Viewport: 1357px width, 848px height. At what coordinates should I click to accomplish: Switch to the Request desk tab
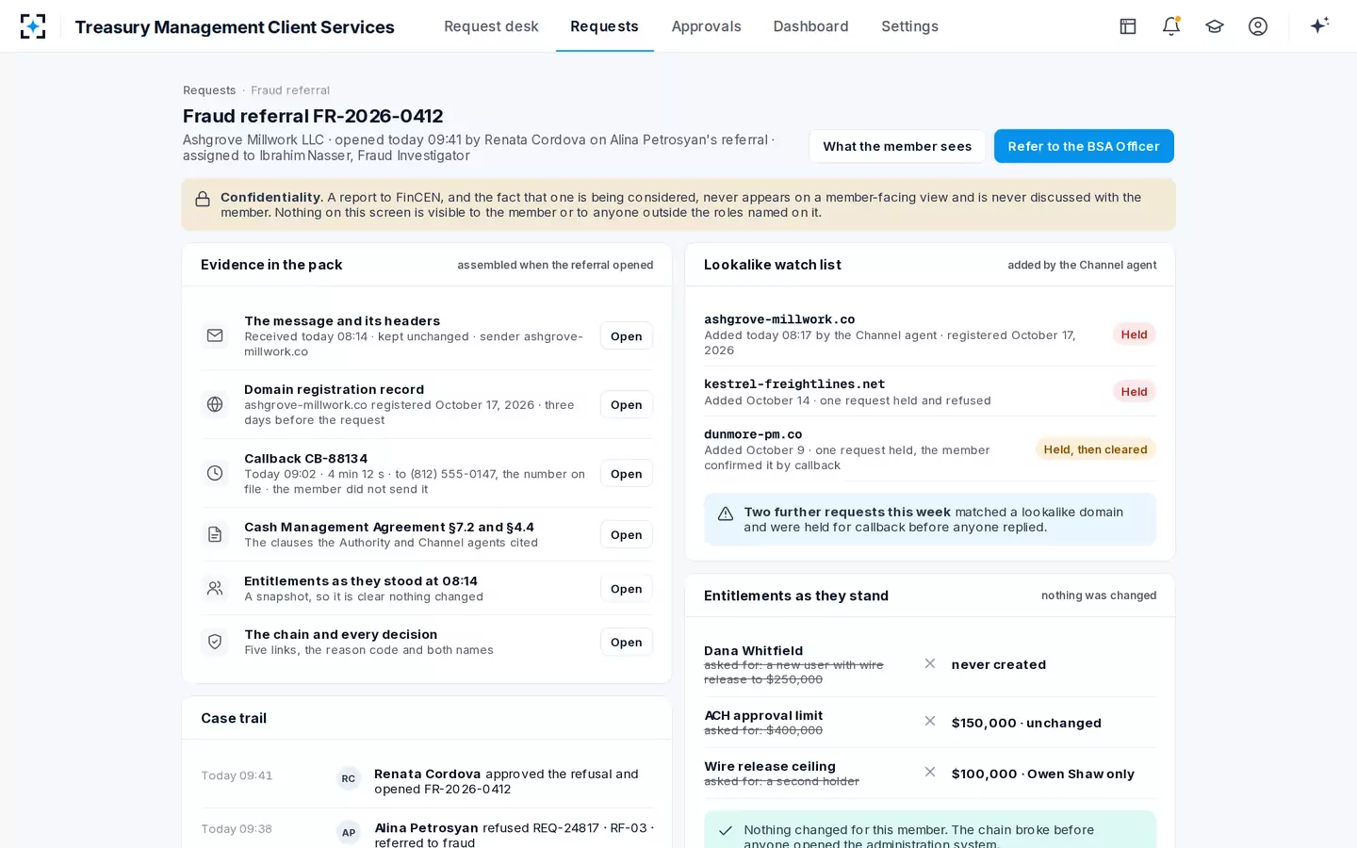point(491,26)
